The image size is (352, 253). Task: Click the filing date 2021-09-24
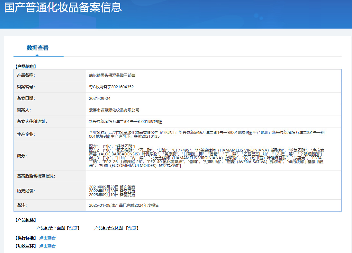tap(100, 99)
